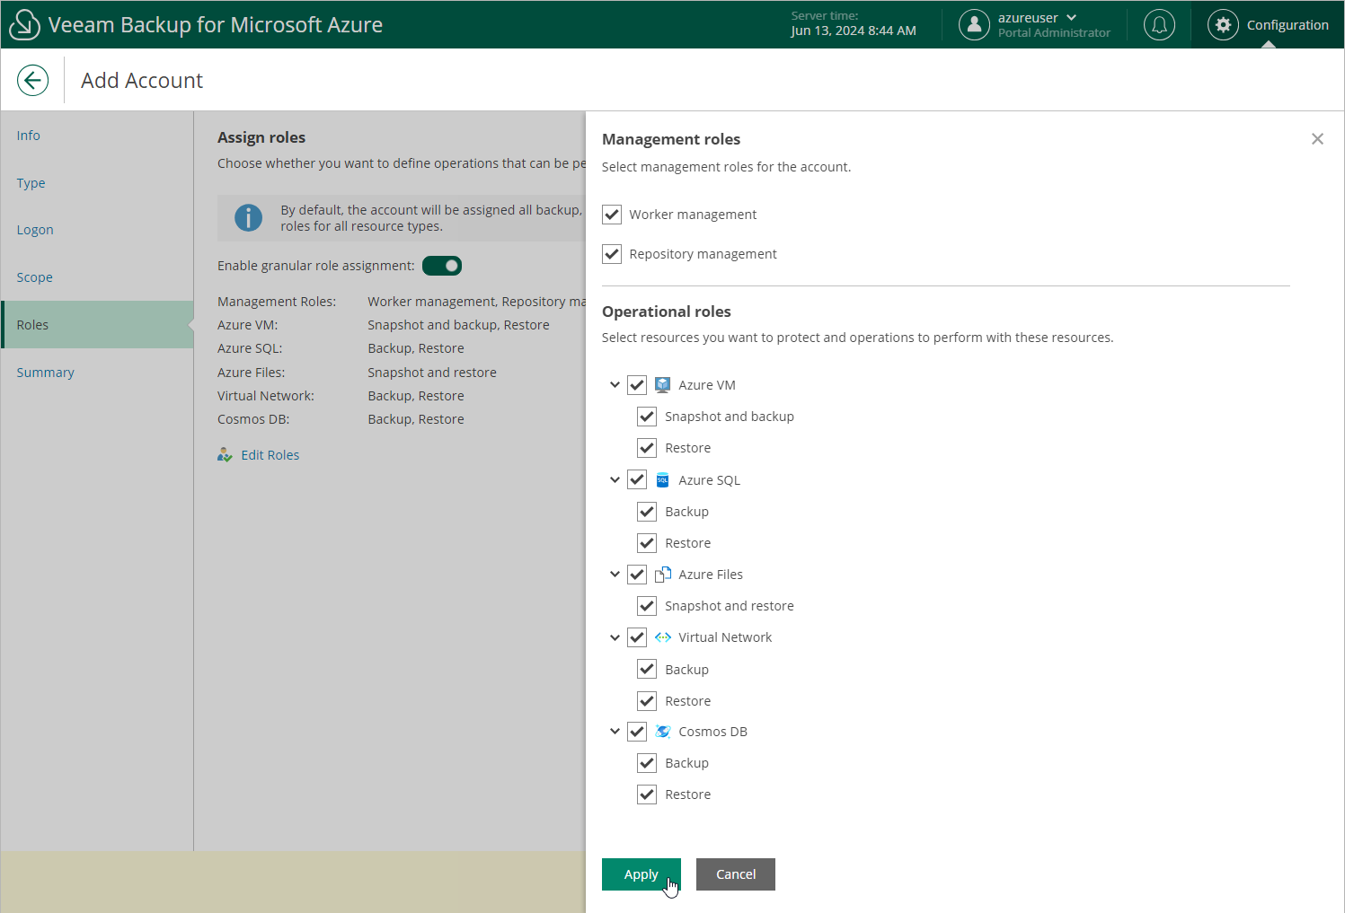Go to the Summary step

pos(97,373)
